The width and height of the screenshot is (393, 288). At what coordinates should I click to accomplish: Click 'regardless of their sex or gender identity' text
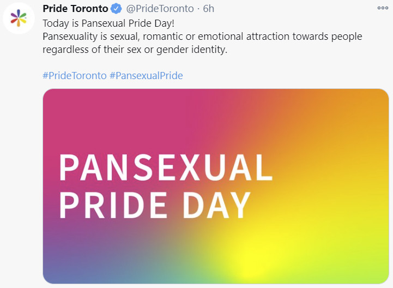pyautogui.click(x=135, y=50)
